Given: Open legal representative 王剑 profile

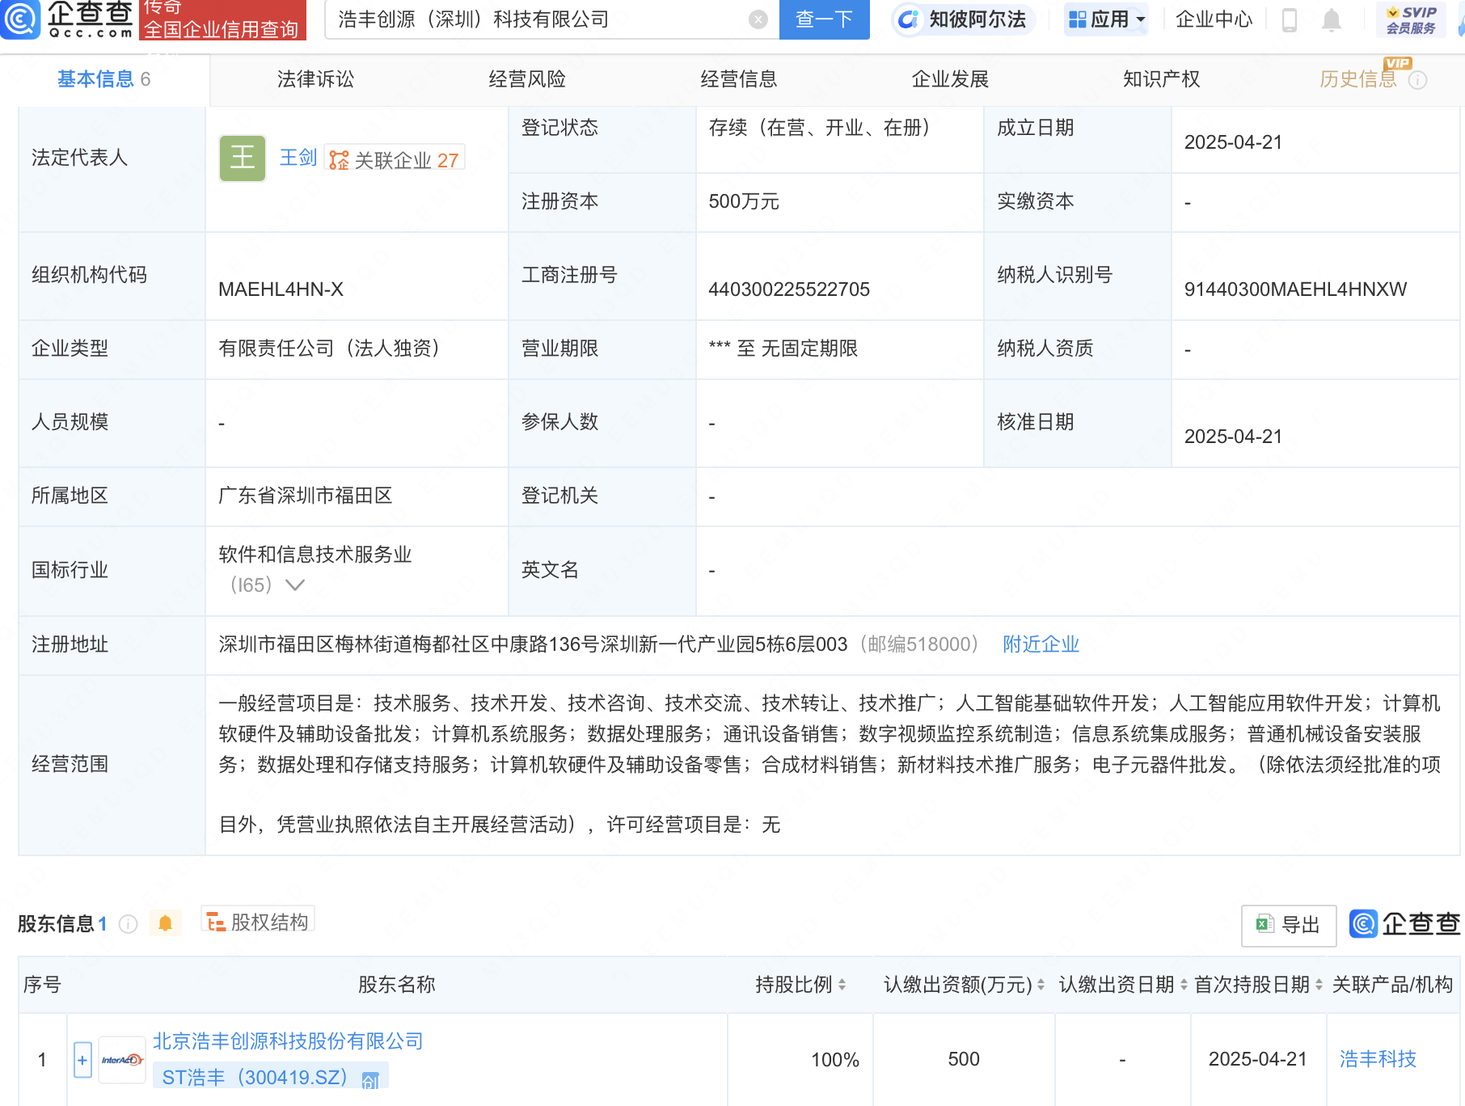Looking at the screenshot, I should coord(298,158).
